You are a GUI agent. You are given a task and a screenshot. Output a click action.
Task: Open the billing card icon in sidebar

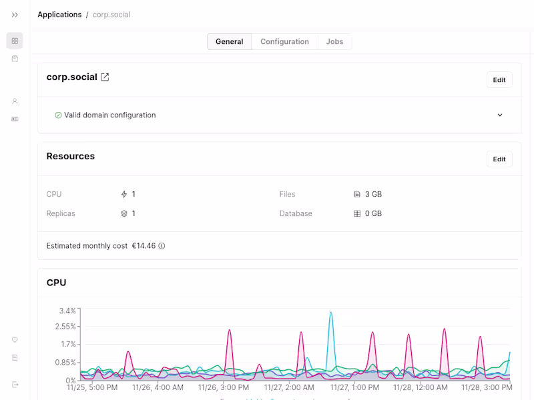click(14, 119)
